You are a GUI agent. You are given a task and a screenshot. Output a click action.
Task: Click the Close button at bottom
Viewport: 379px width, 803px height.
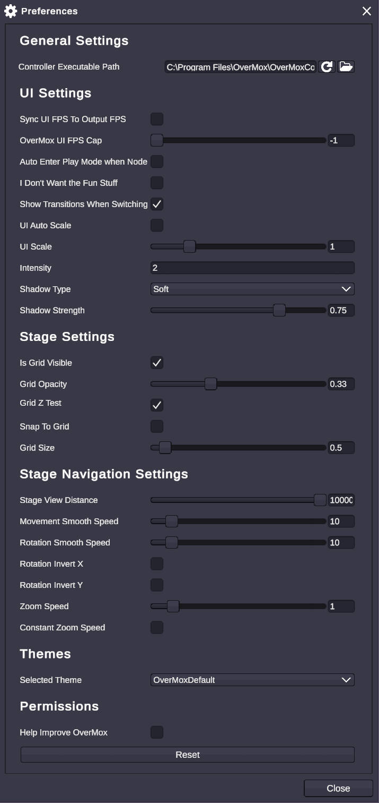tap(338, 789)
